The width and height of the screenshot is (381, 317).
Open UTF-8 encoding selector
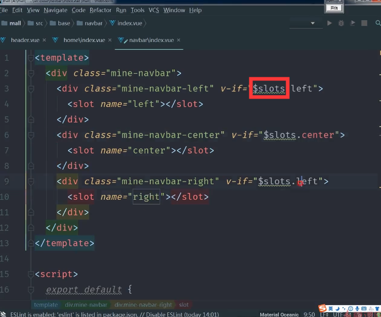tap(342, 314)
